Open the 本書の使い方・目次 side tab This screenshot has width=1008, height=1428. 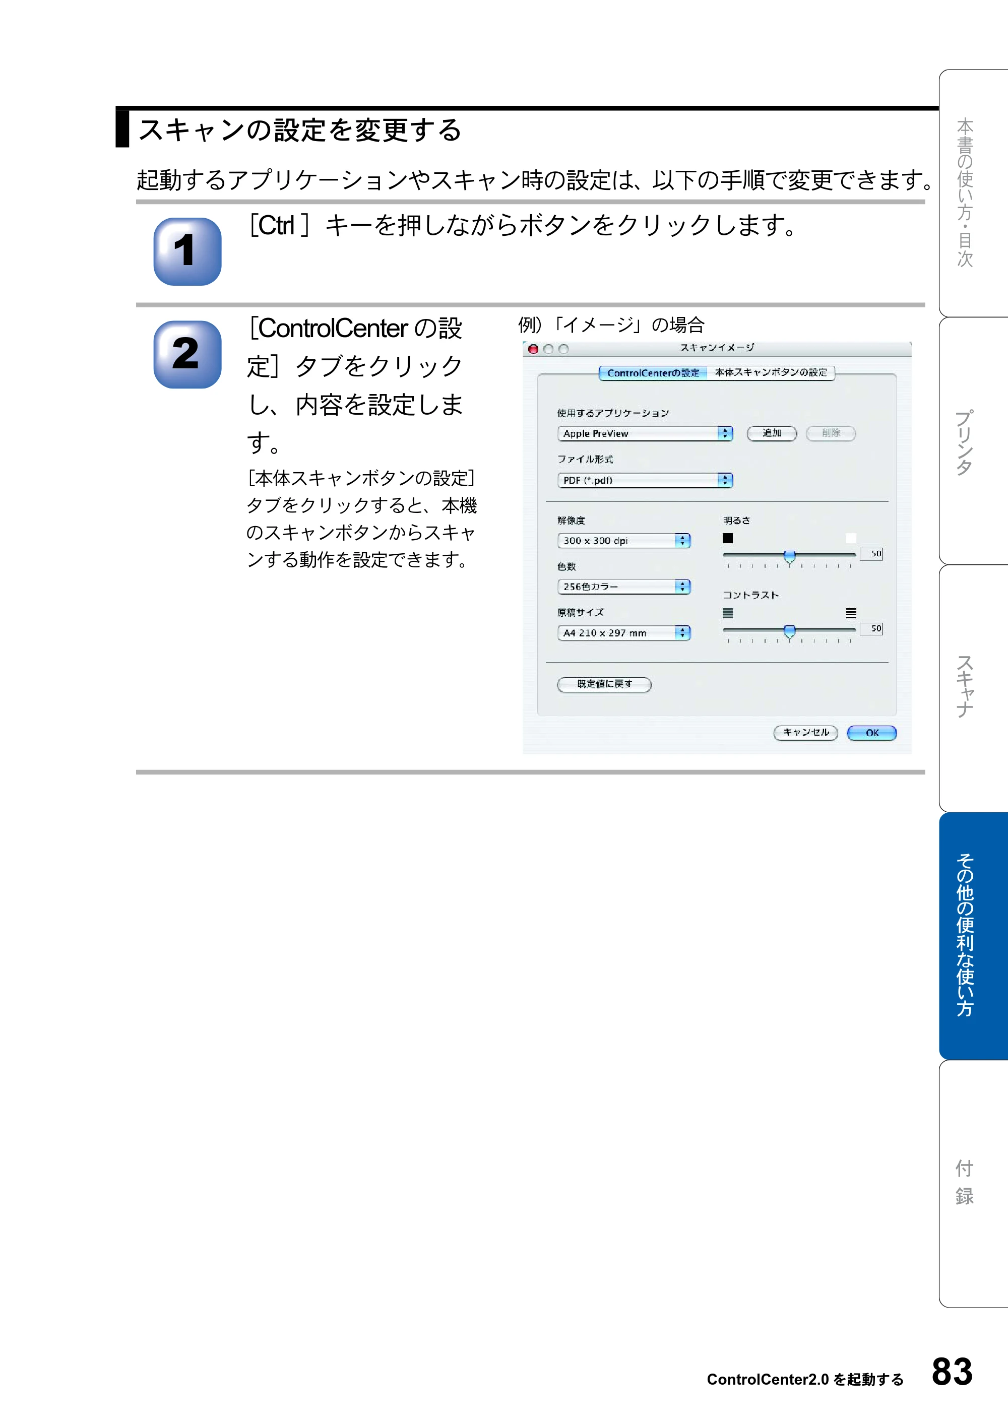click(973, 193)
